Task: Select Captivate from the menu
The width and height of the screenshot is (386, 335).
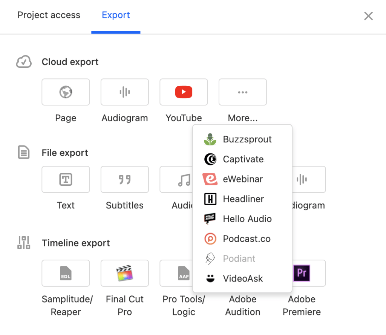Action: tap(242, 159)
